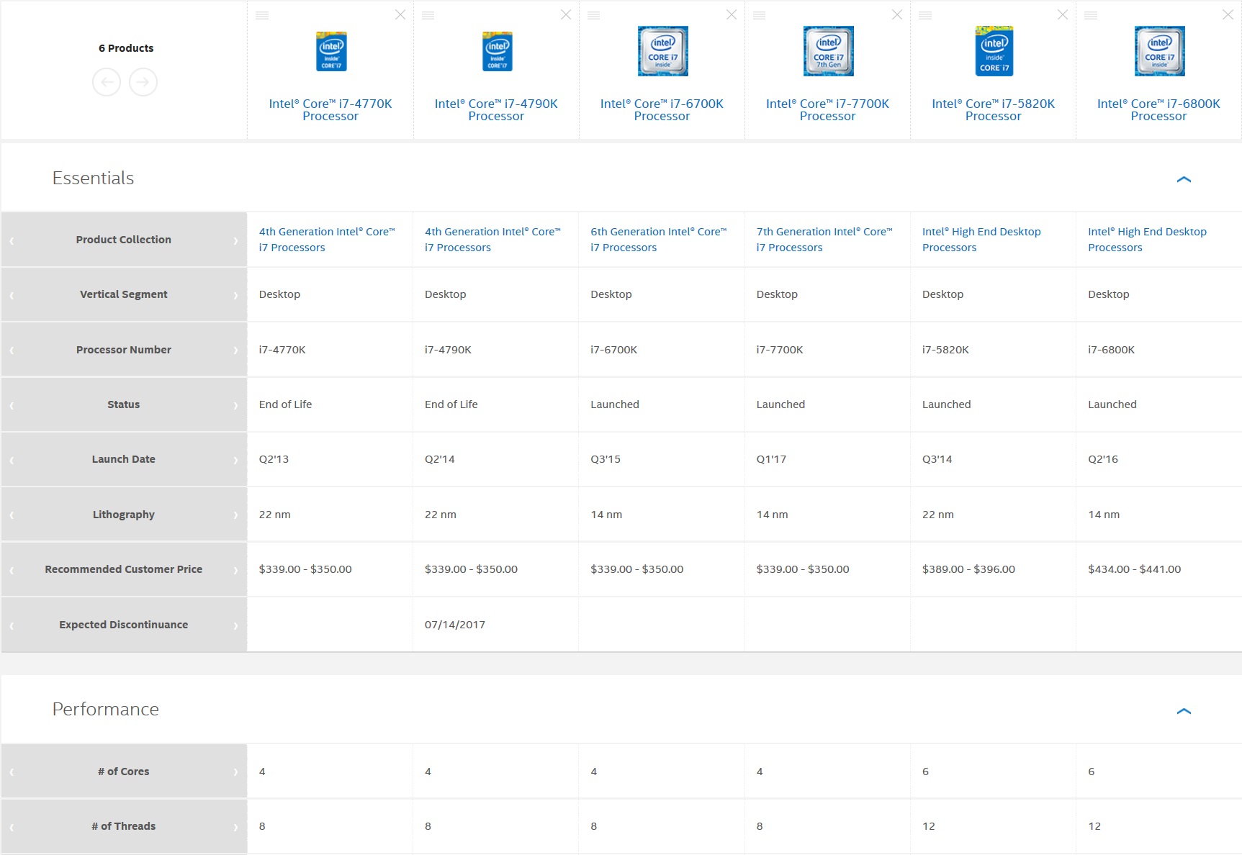Open i7-4770K processor badge image
Screen dimensions: 1242x855
coord(331,51)
